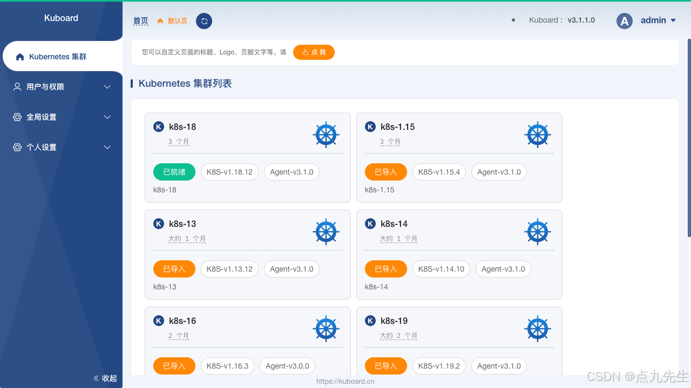The image size is (691, 388).
Task: Click the K8S-v1.14.10 version tag
Action: [x=441, y=269]
